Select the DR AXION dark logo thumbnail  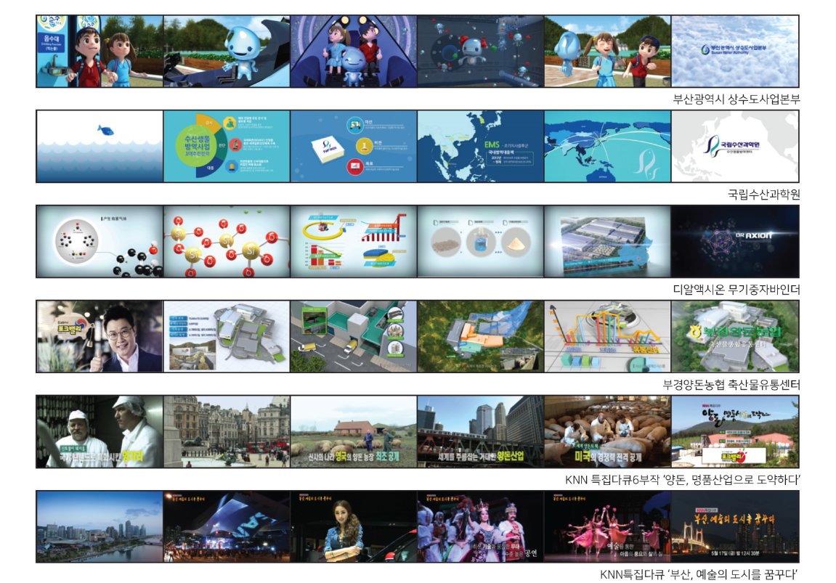[735, 242]
